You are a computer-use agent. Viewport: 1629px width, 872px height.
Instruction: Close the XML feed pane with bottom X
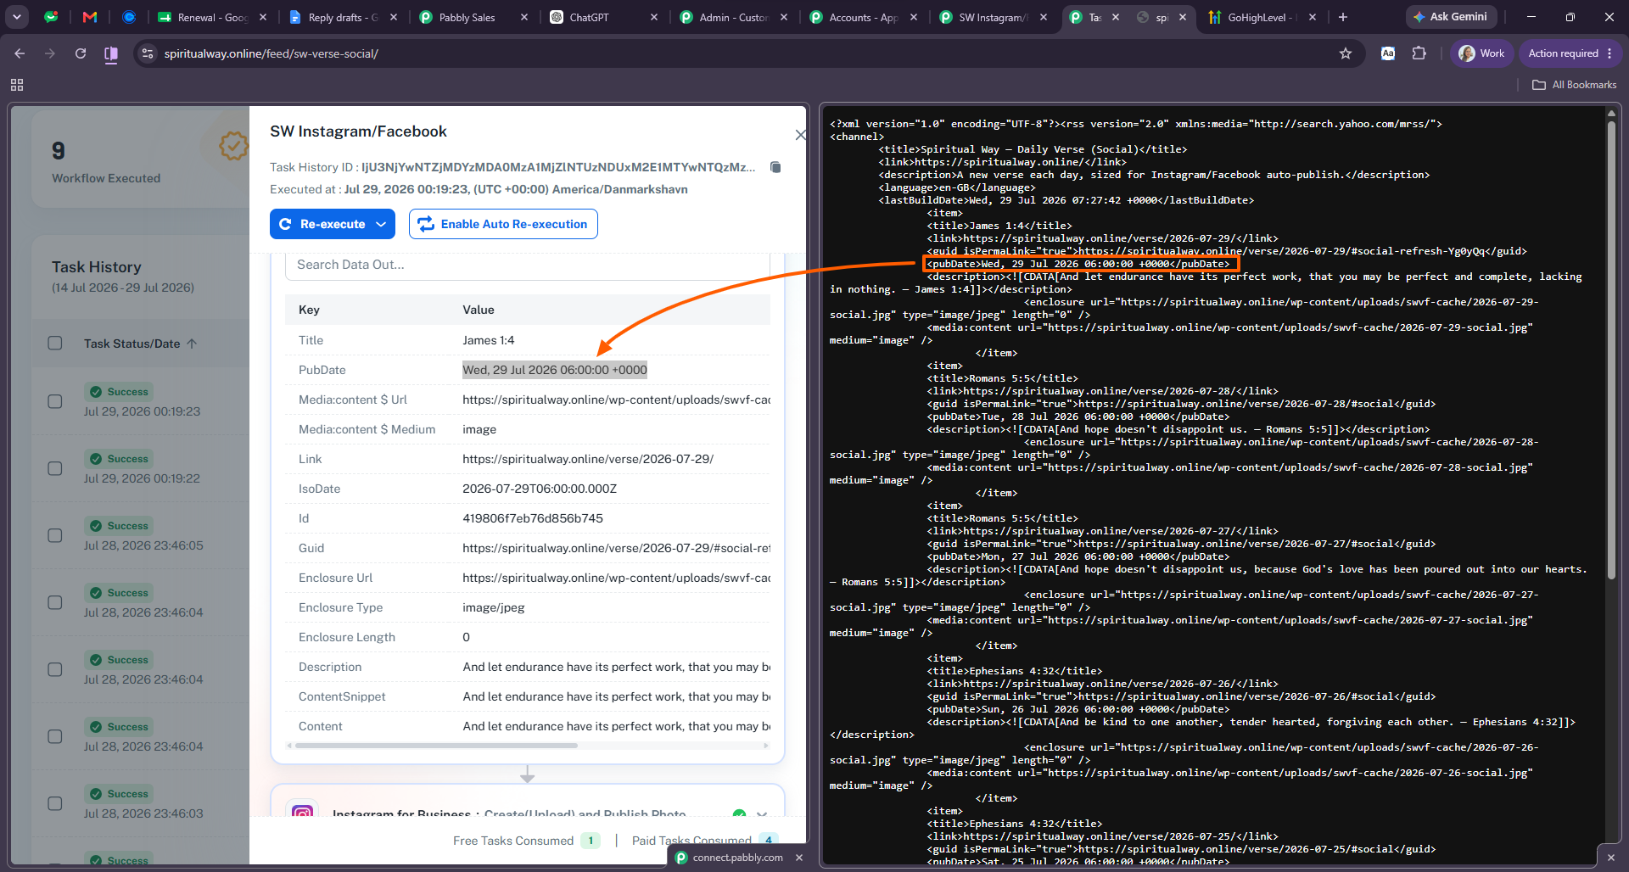1611,858
